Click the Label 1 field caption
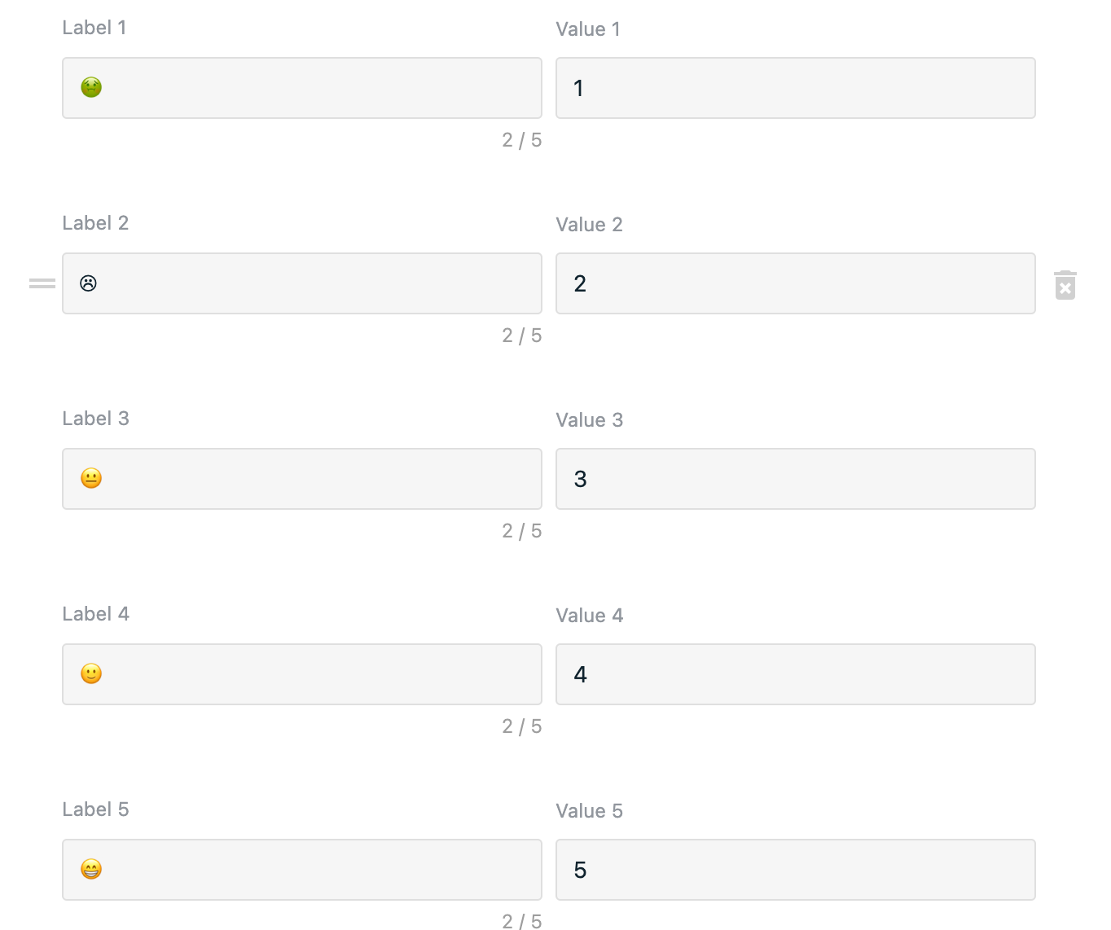 point(94,28)
